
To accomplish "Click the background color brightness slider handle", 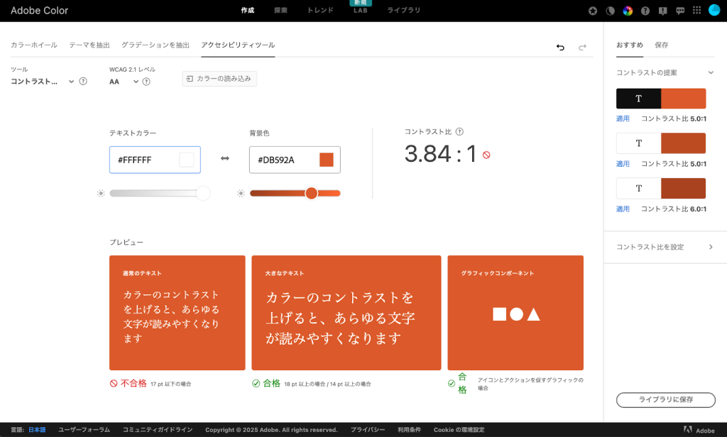I will pos(311,193).
